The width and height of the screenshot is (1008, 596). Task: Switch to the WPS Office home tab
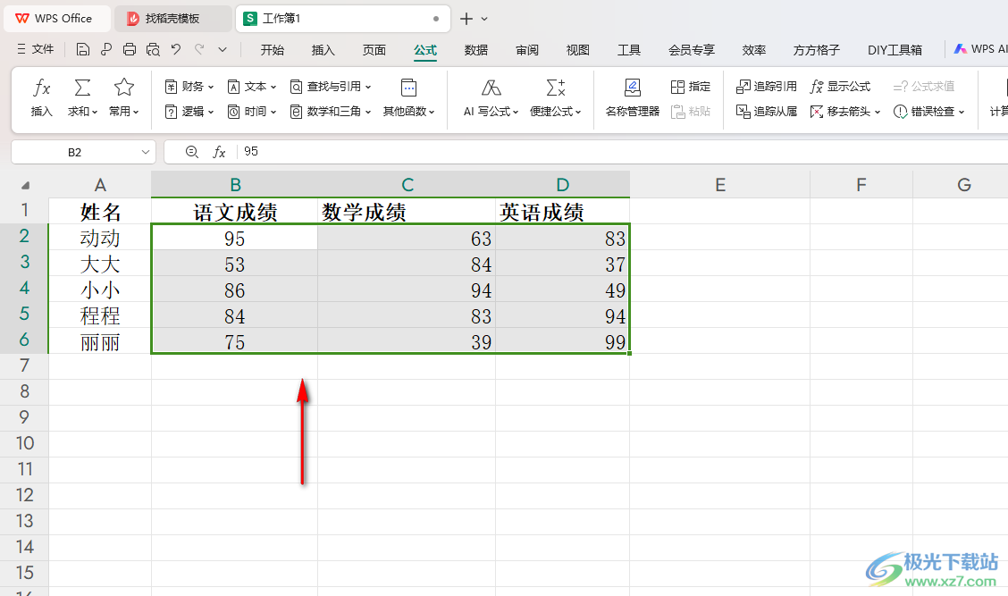(57, 19)
